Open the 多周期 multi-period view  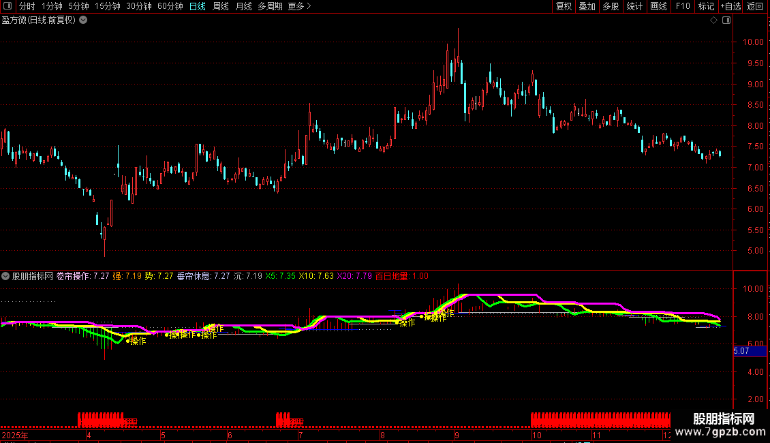(x=270, y=6)
